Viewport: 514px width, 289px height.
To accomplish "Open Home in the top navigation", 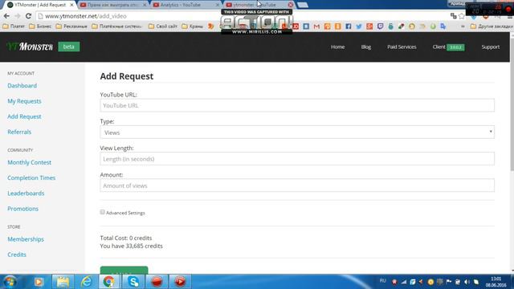I will (x=337, y=47).
